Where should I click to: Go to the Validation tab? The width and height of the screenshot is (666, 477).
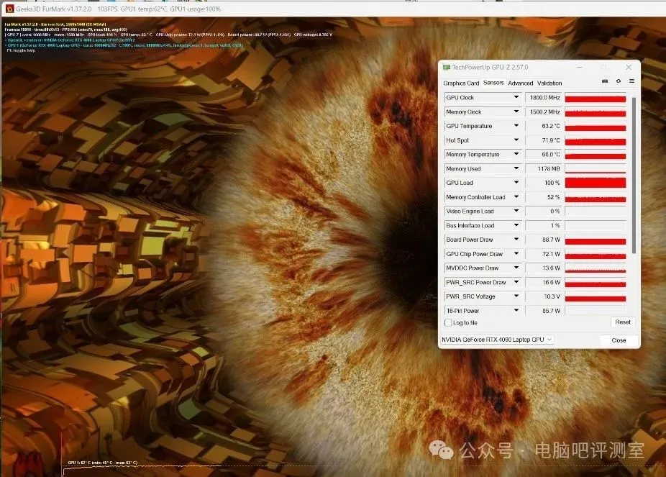click(549, 83)
